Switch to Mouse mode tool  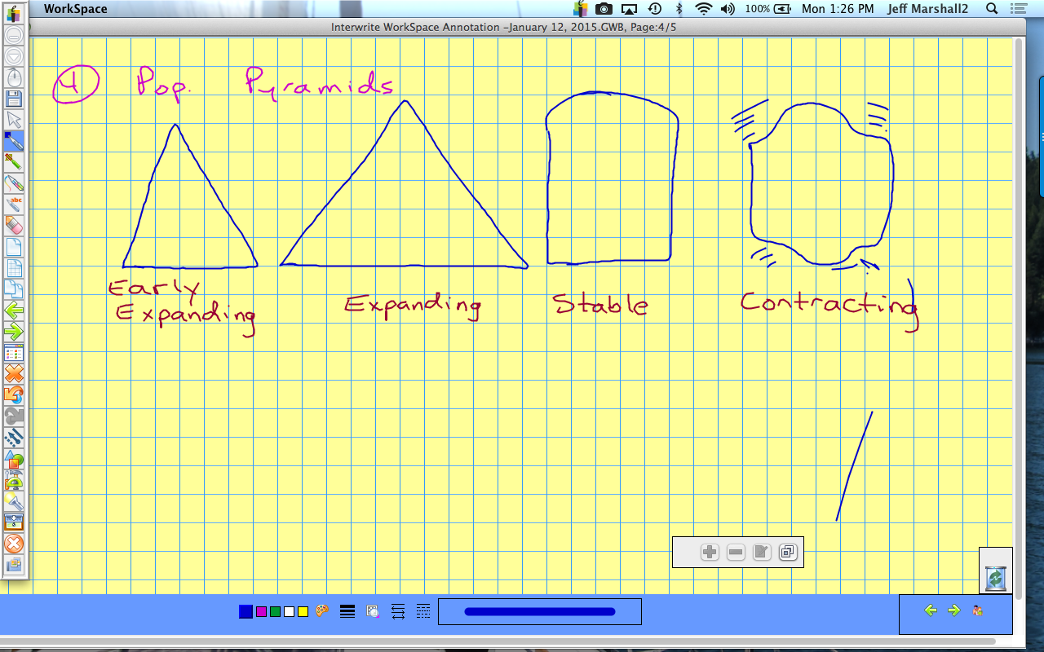pyautogui.click(x=14, y=77)
